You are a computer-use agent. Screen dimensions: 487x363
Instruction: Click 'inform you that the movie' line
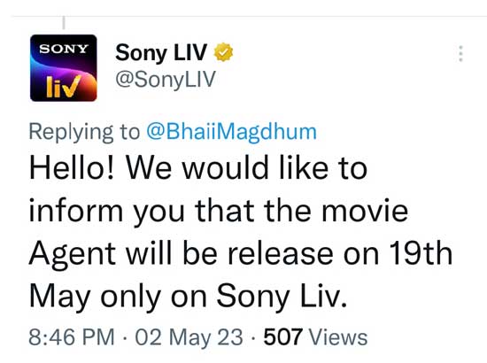pyautogui.click(x=219, y=212)
